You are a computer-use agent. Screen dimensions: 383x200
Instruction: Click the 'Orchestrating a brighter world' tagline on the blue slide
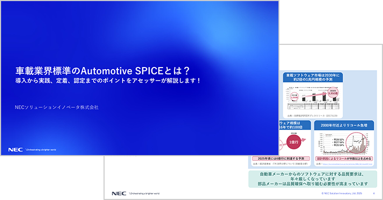41,150
